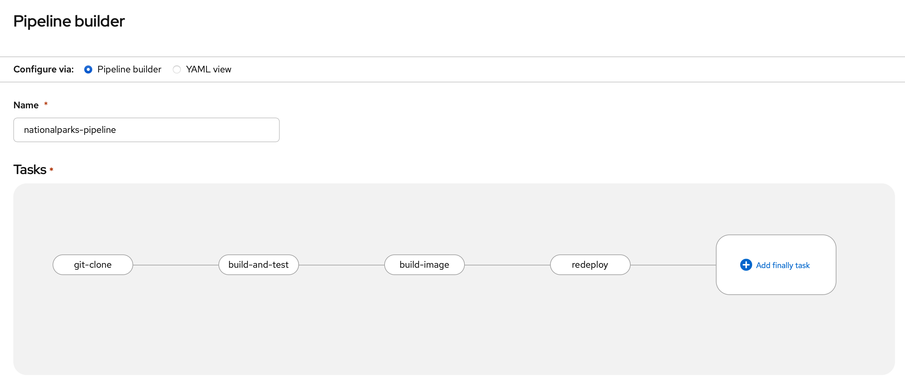Click the blue plus icon for finally task
This screenshot has height=384, width=905.
pos(746,265)
